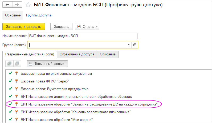Toggle checkmark for "Мои задачи" role
212x123 pixels.
click(x=10, y=119)
